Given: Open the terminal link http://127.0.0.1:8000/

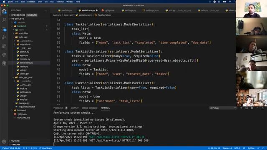Looking at the screenshot, I should click(x=118, y=130).
